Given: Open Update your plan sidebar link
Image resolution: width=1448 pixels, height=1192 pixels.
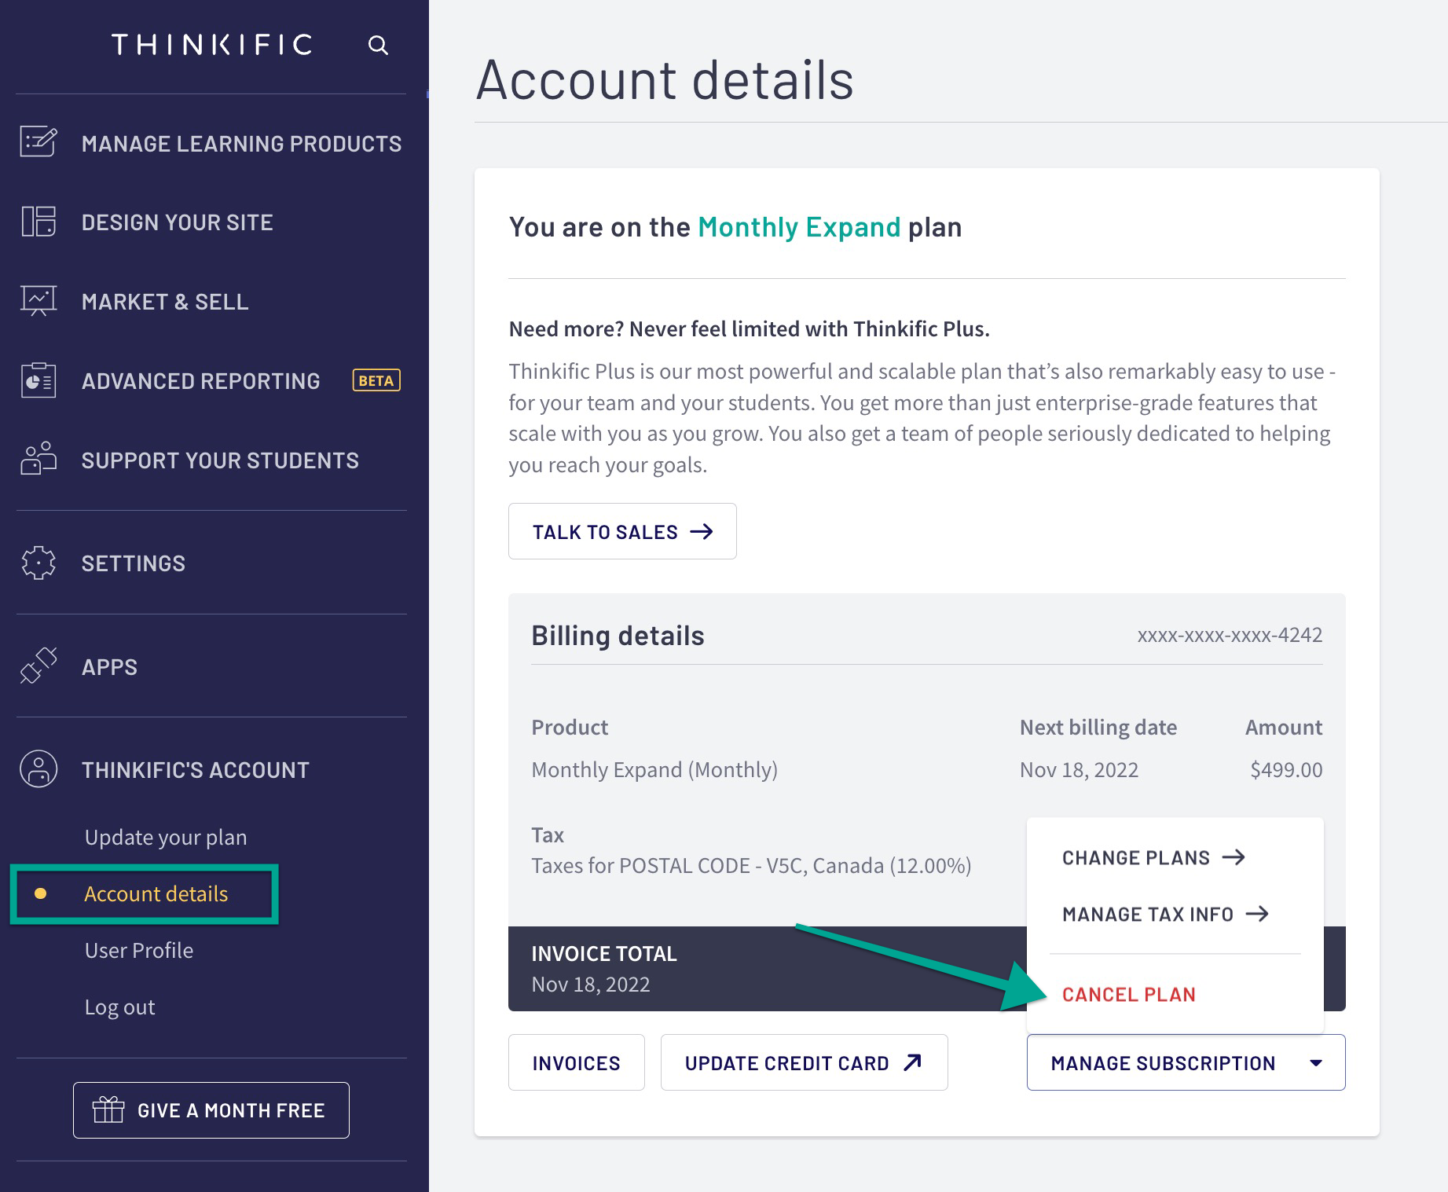Looking at the screenshot, I should (x=166, y=838).
